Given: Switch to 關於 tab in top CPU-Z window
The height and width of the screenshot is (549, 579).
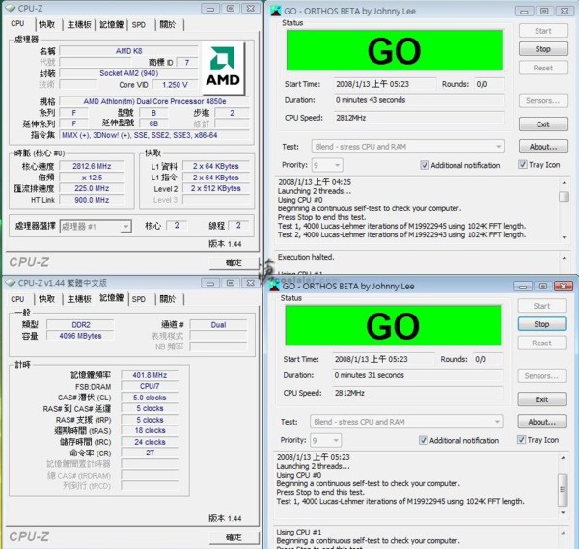Looking at the screenshot, I should [167, 25].
